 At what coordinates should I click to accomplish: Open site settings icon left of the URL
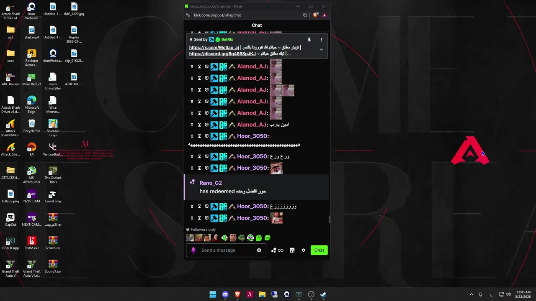(187, 15)
